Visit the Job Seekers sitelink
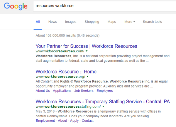 tap(84, 91)
